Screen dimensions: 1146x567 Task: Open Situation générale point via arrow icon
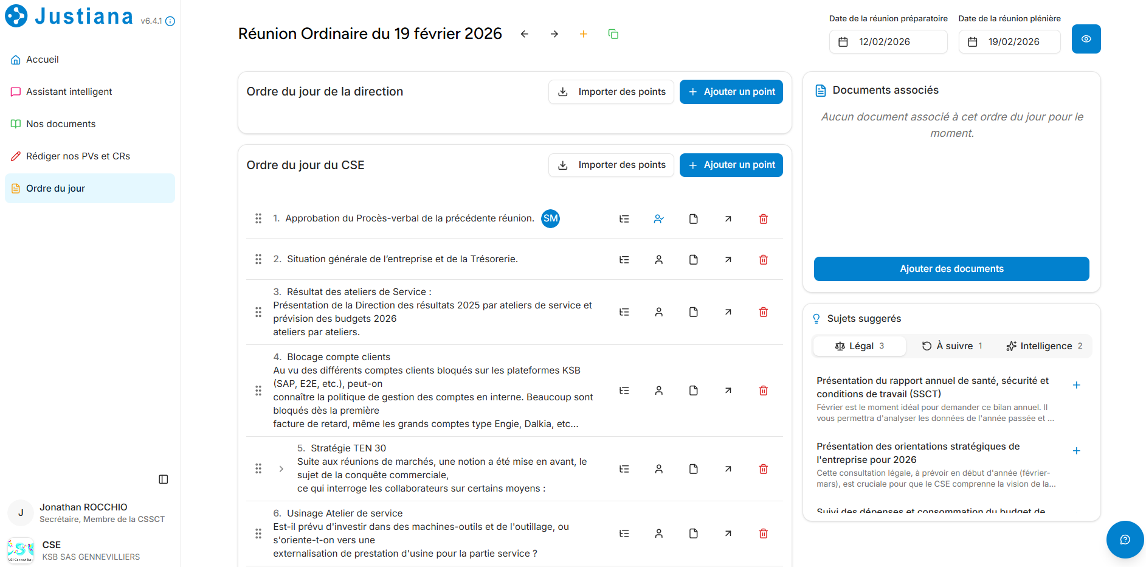coord(728,260)
